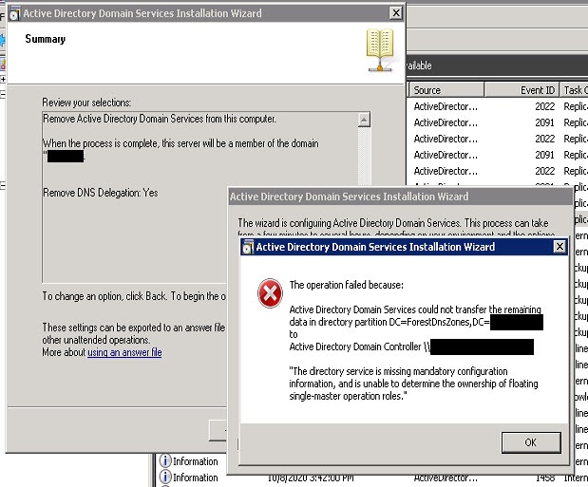
Task: Sort events by the Event ID column header
Action: coord(522,90)
